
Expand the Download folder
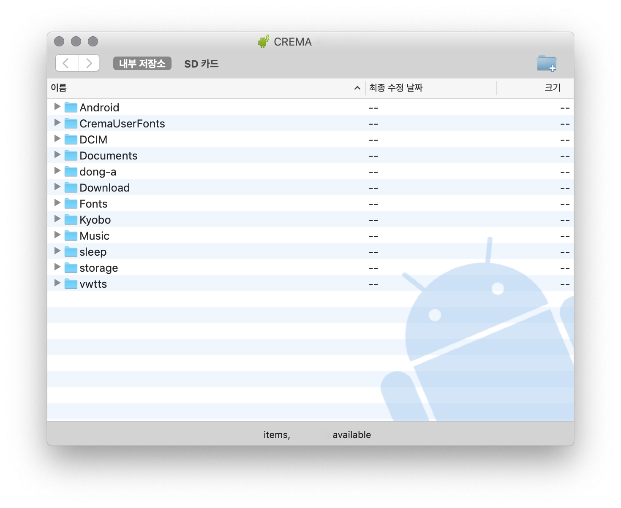point(57,186)
